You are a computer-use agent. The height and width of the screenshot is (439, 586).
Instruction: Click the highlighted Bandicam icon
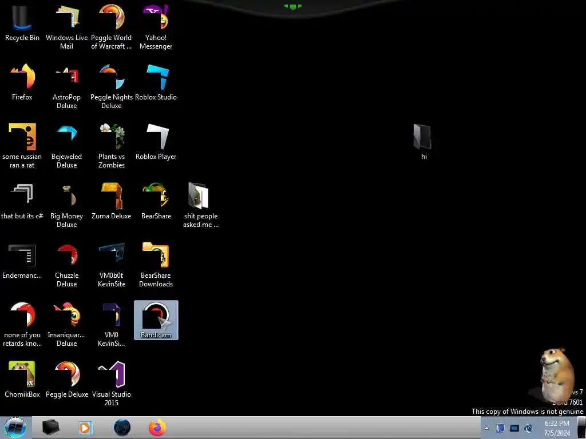click(156, 320)
